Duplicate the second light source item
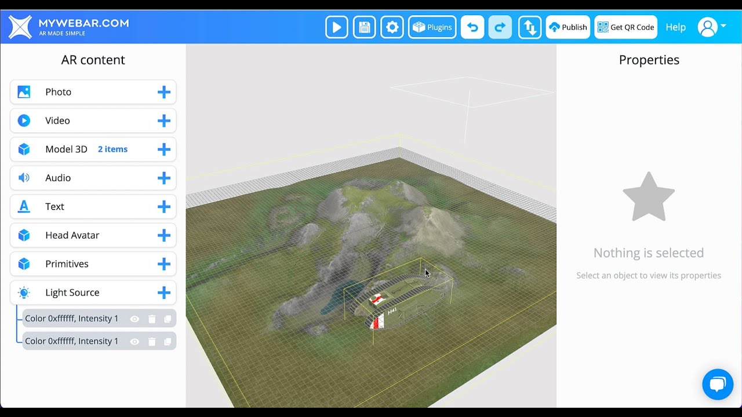 pos(168,342)
